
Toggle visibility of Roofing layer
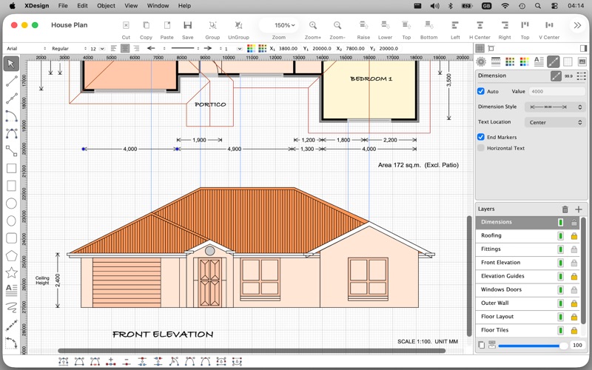point(561,236)
